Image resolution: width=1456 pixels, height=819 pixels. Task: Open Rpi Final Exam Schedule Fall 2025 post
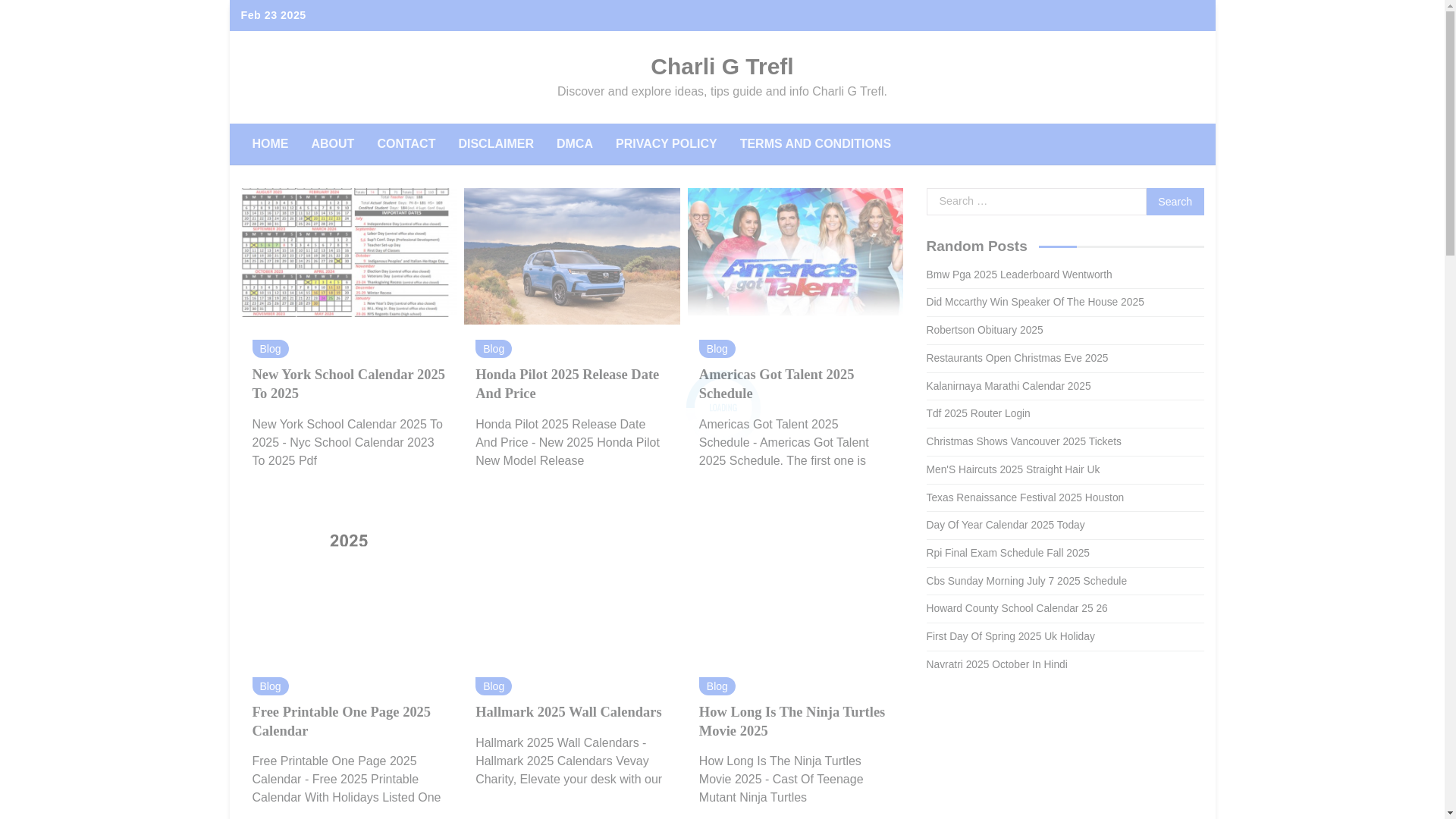(1008, 553)
